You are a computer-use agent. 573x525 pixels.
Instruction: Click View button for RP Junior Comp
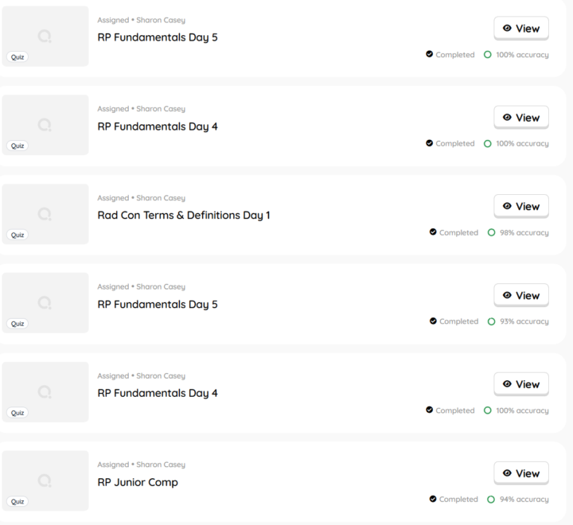pos(521,473)
